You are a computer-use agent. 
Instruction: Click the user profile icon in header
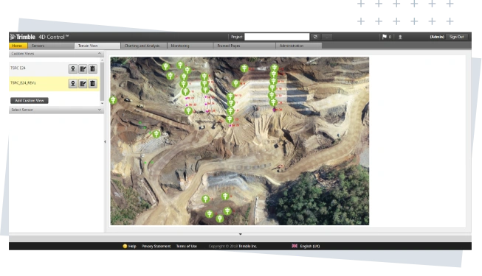[x=400, y=37]
